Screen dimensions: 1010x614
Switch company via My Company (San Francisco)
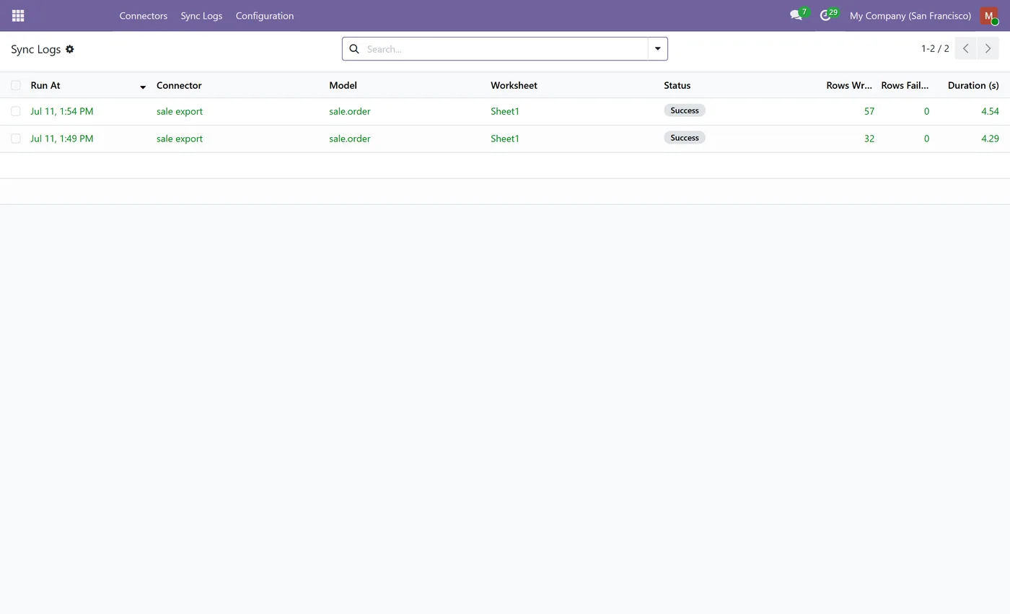coord(910,15)
